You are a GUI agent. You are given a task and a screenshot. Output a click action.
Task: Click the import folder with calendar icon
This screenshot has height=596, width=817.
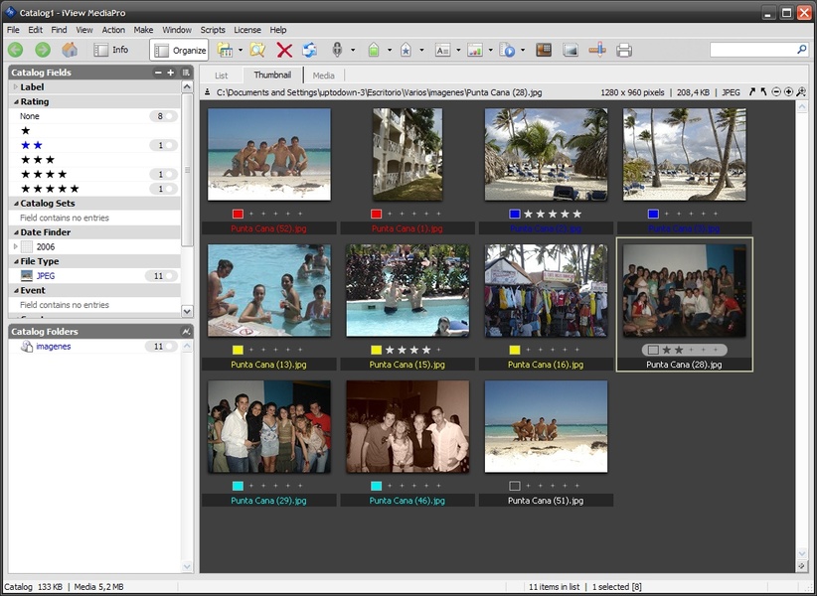(225, 50)
